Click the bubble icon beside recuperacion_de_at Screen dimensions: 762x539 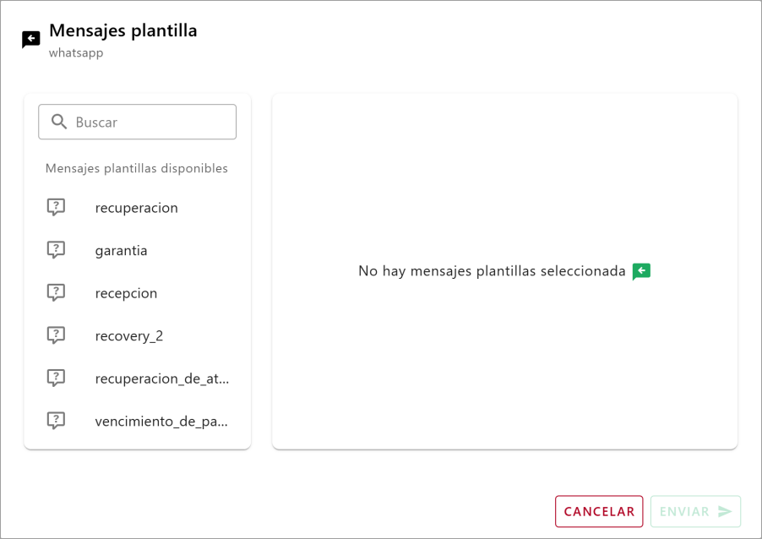coord(56,378)
